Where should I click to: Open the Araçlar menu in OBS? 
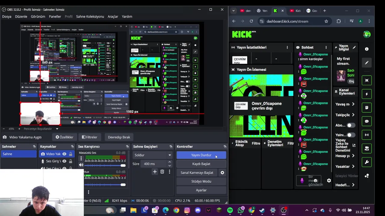tap(113, 16)
